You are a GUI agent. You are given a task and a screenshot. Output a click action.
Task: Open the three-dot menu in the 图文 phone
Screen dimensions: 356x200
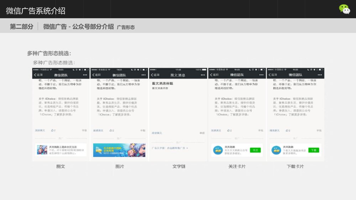(85, 75)
